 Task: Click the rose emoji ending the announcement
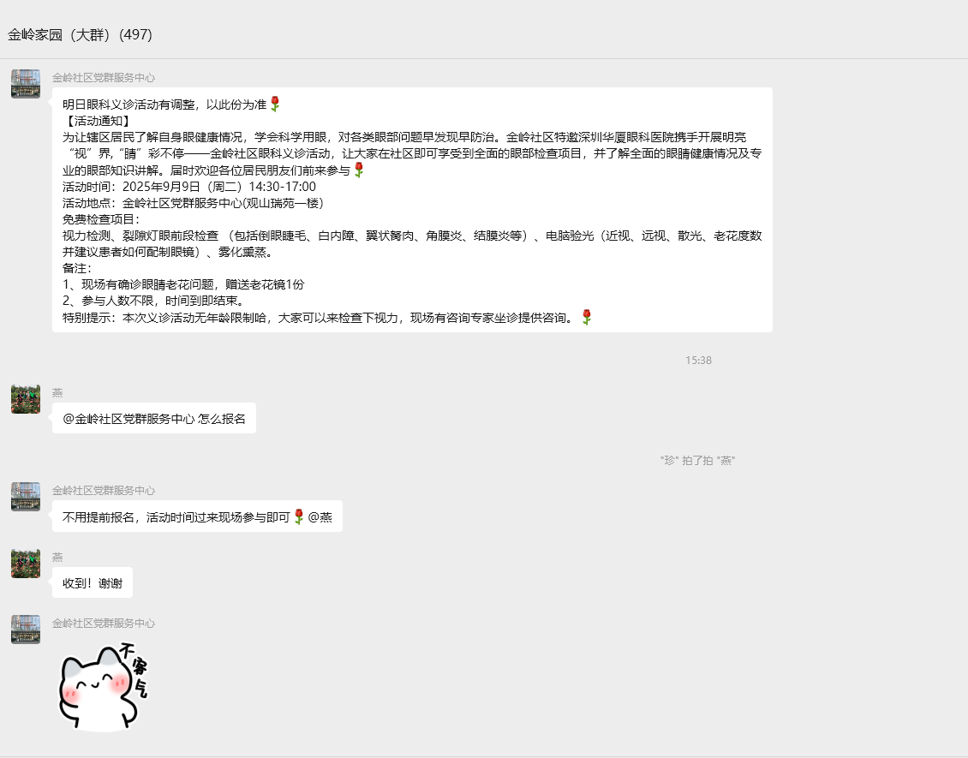pos(586,317)
